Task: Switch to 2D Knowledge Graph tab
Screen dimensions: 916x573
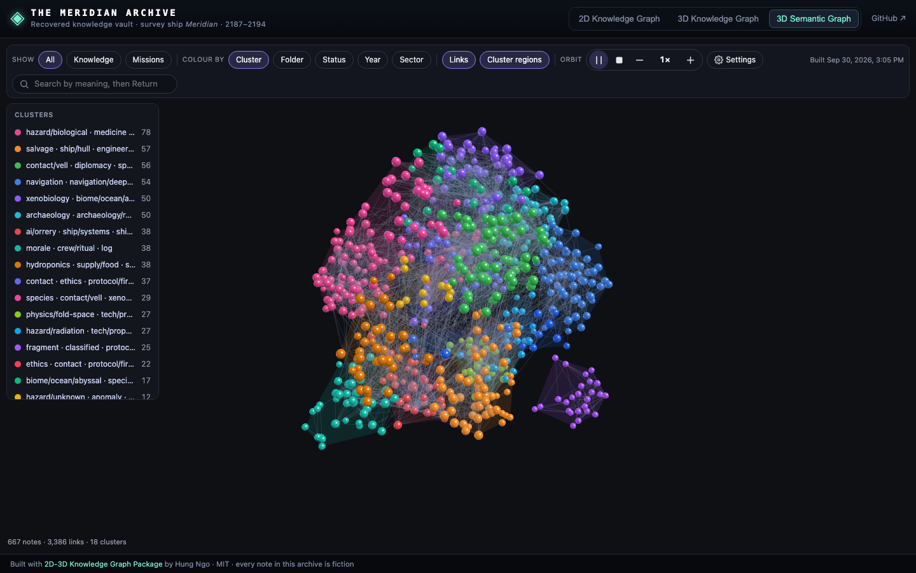Action: coord(619,18)
